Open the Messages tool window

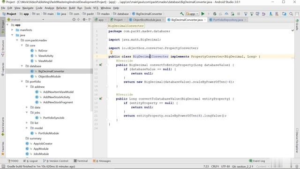click(x=102, y=161)
